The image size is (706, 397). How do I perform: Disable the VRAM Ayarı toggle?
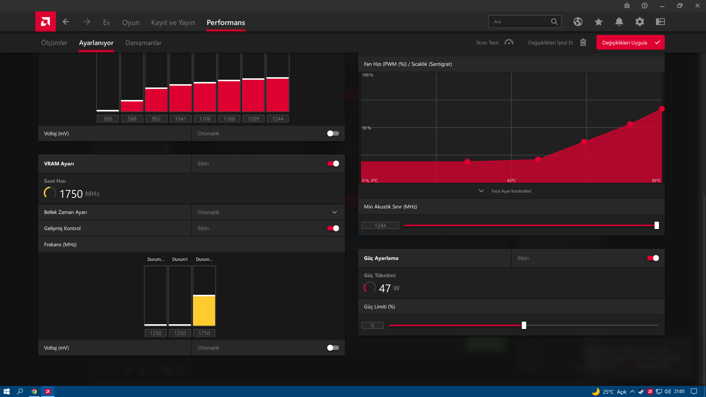333,164
